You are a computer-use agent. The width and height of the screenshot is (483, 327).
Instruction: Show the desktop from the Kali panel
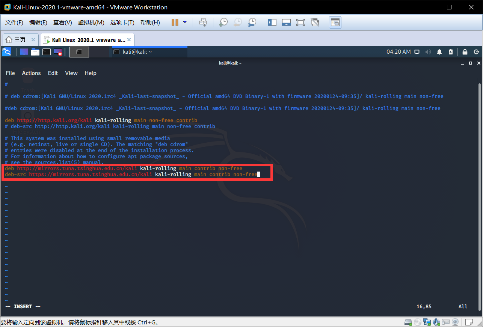(x=24, y=52)
